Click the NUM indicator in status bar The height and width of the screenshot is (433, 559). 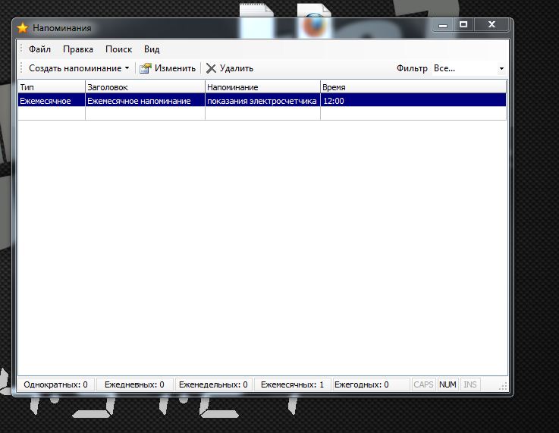448,384
